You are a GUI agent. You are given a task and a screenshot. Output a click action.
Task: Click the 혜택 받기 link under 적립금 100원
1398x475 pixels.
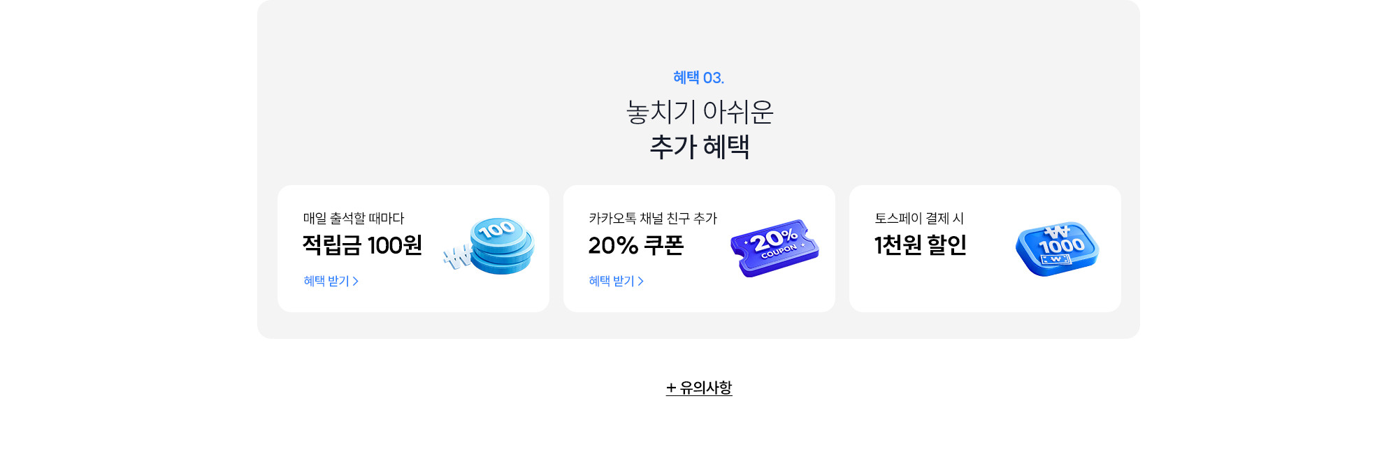click(326, 281)
